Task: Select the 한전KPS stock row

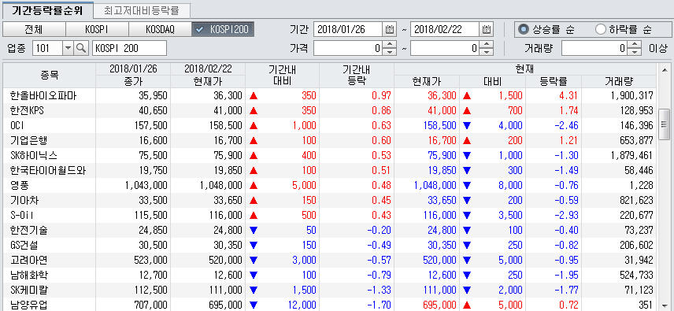Action: tap(330, 110)
